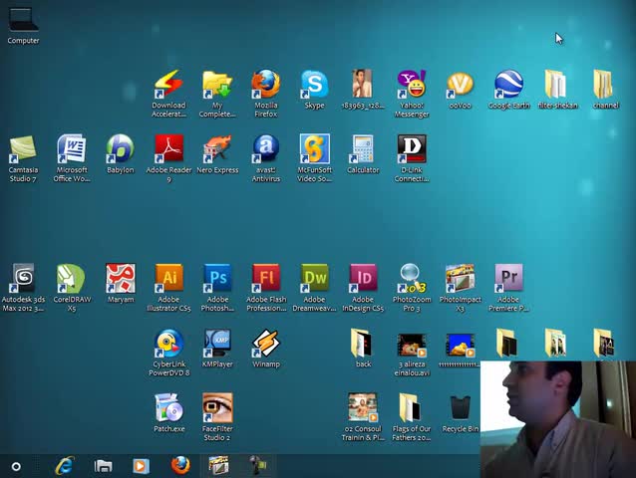This screenshot has height=478, width=636.
Task: Launch avast! Antivirus shortcut
Action: pyautogui.click(x=266, y=158)
